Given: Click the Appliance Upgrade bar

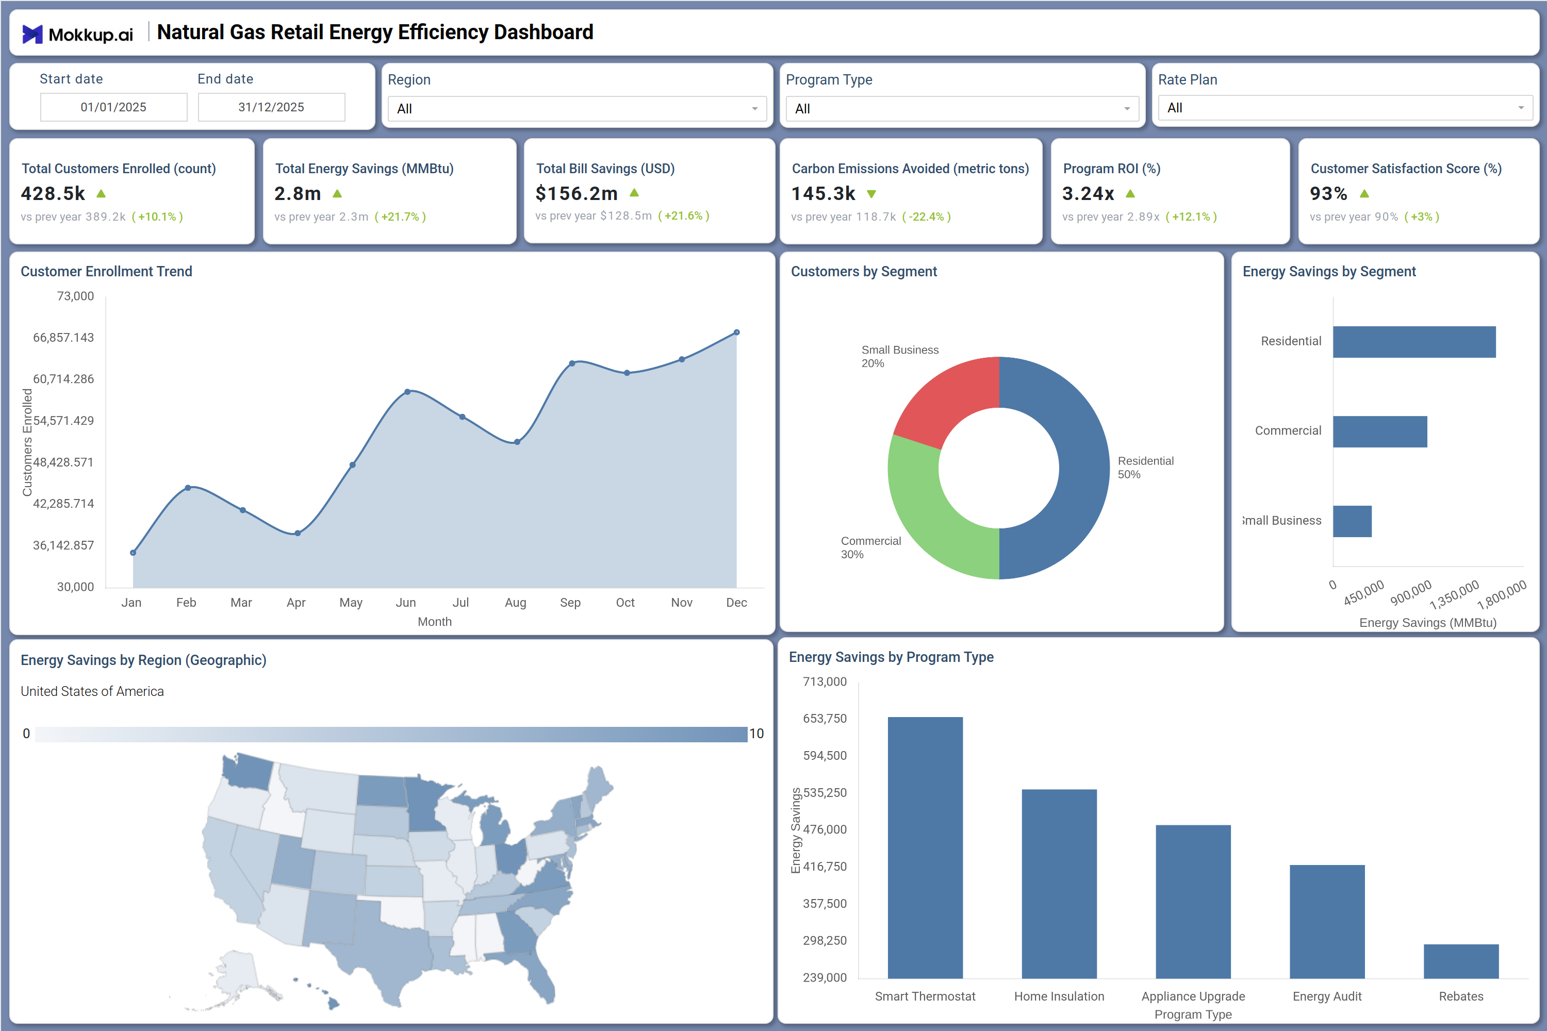Looking at the screenshot, I should [1193, 902].
